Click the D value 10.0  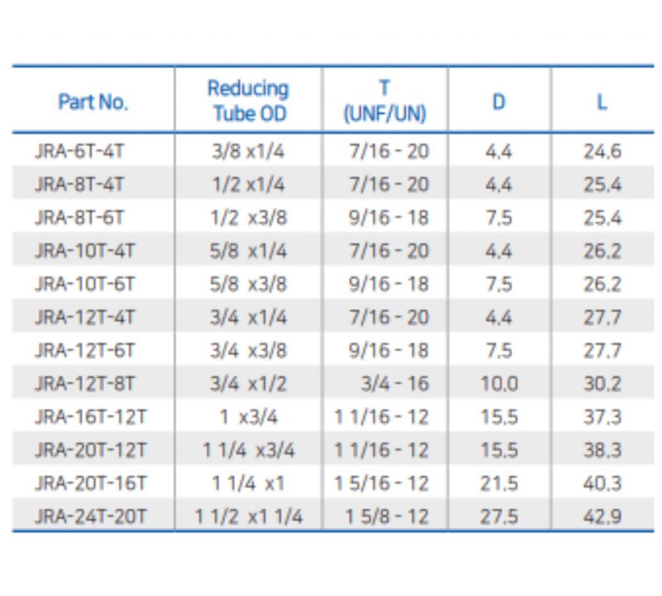click(499, 384)
